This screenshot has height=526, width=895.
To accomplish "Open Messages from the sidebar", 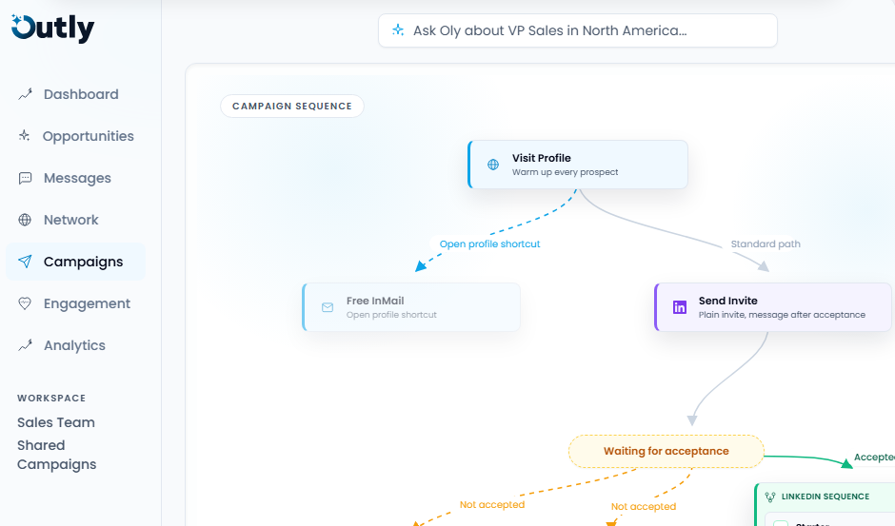I will coord(75,178).
